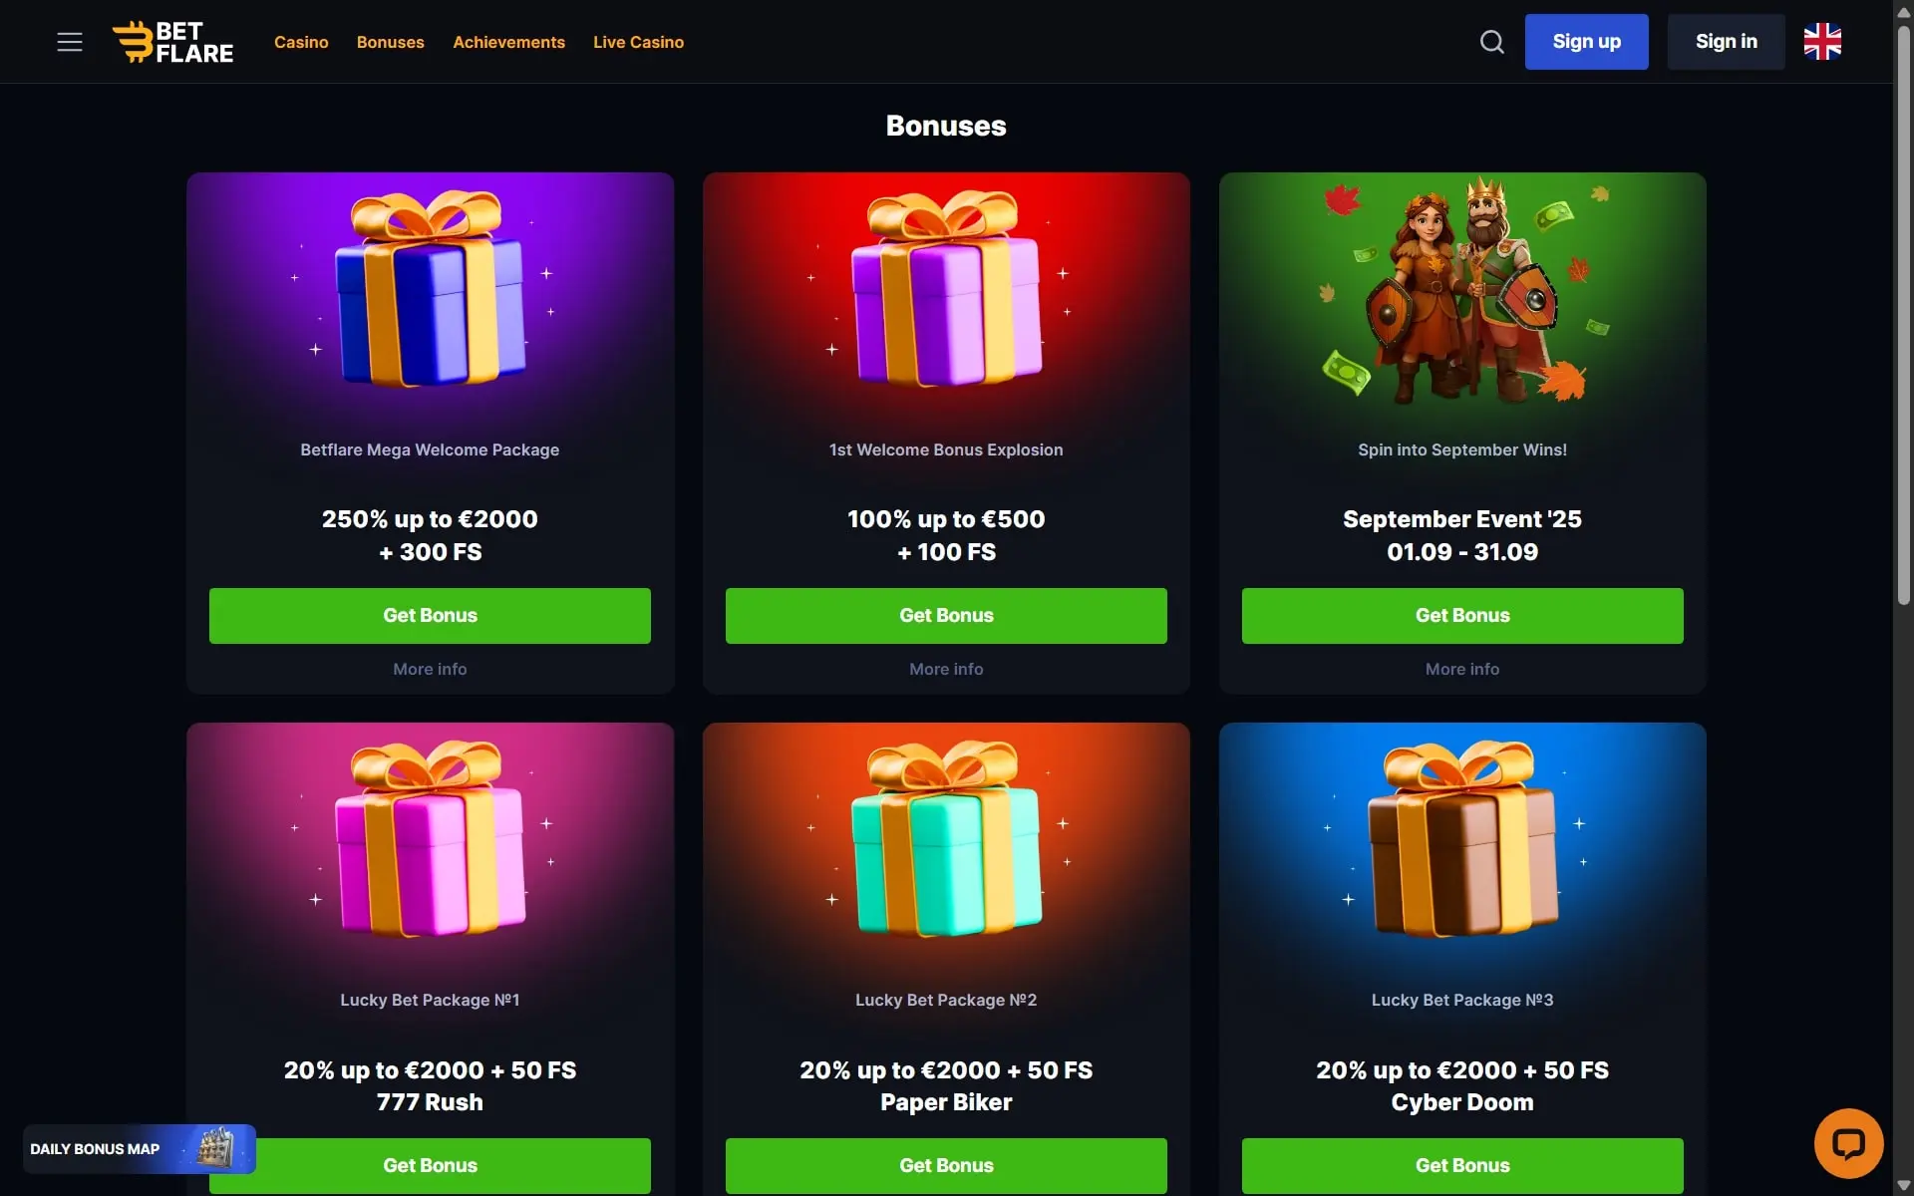This screenshot has height=1196, width=1914.
Task: Show More info for Mega Welcome Package
Action: coord(430,669)
